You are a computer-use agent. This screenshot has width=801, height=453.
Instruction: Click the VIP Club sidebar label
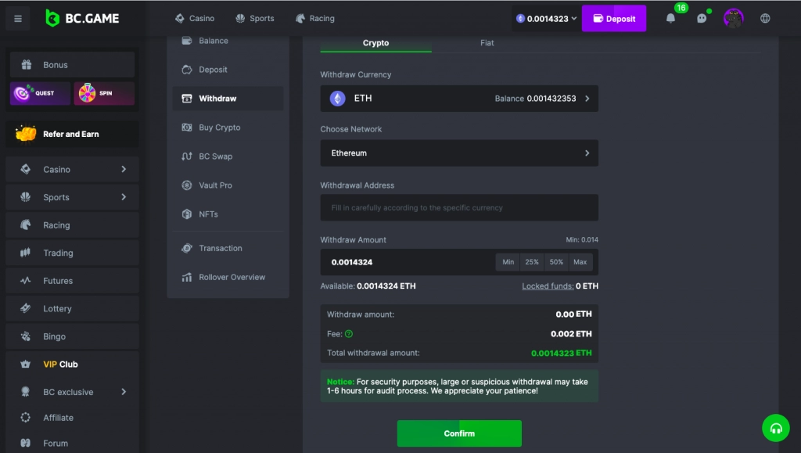[x=61, y=364]
